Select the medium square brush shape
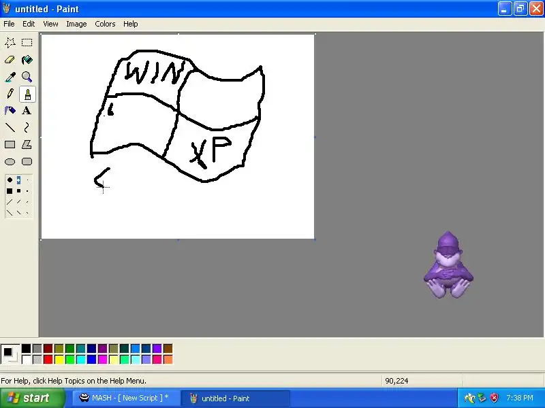 (x=18, y=191)
